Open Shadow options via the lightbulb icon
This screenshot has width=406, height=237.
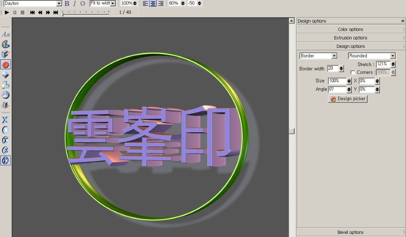pyautogui.click(x=6, y=85)
